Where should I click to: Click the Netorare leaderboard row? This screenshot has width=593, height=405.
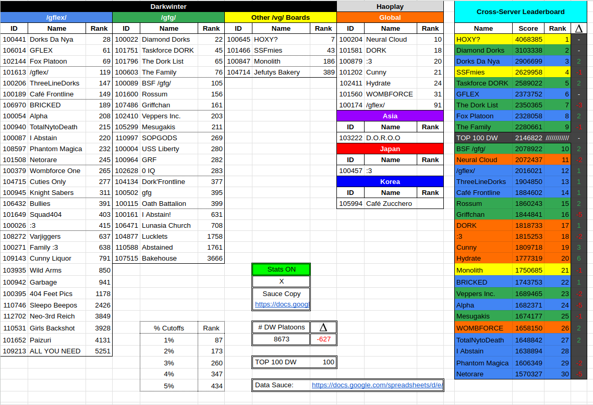pos(521,374)
